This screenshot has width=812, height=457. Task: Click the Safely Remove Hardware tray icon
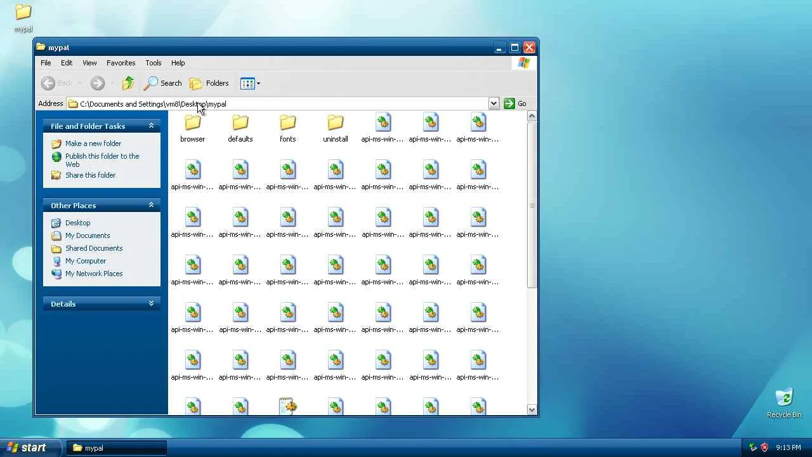[753, 447]
